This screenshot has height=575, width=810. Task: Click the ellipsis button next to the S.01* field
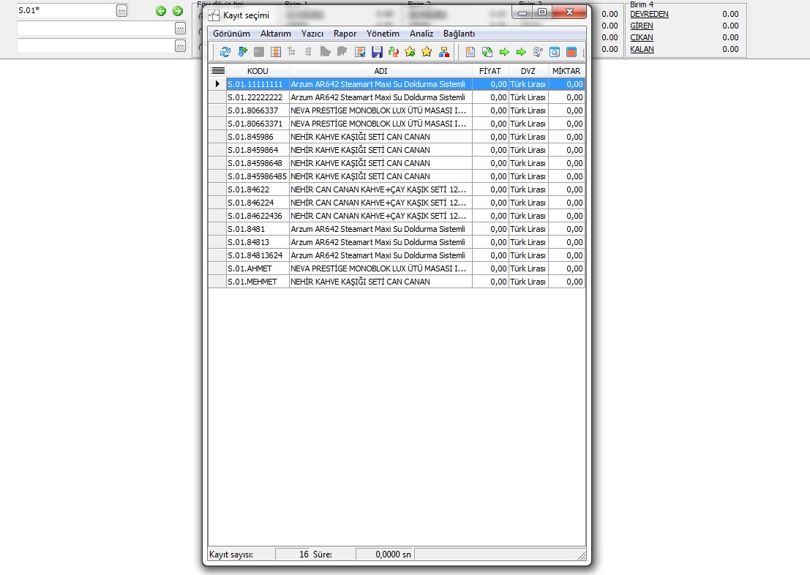pyautogui.click(x=121, y=10)
